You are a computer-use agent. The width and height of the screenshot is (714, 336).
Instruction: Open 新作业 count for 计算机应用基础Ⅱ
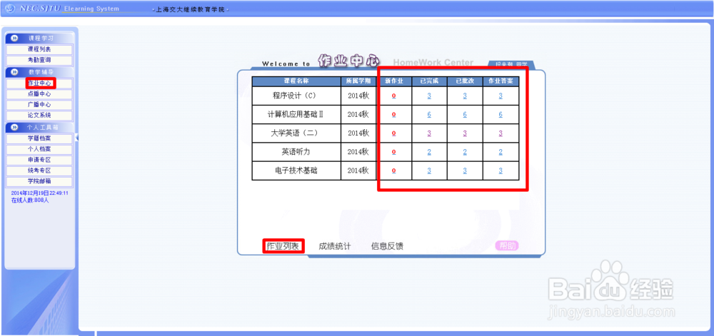click(x=394, y=115)
